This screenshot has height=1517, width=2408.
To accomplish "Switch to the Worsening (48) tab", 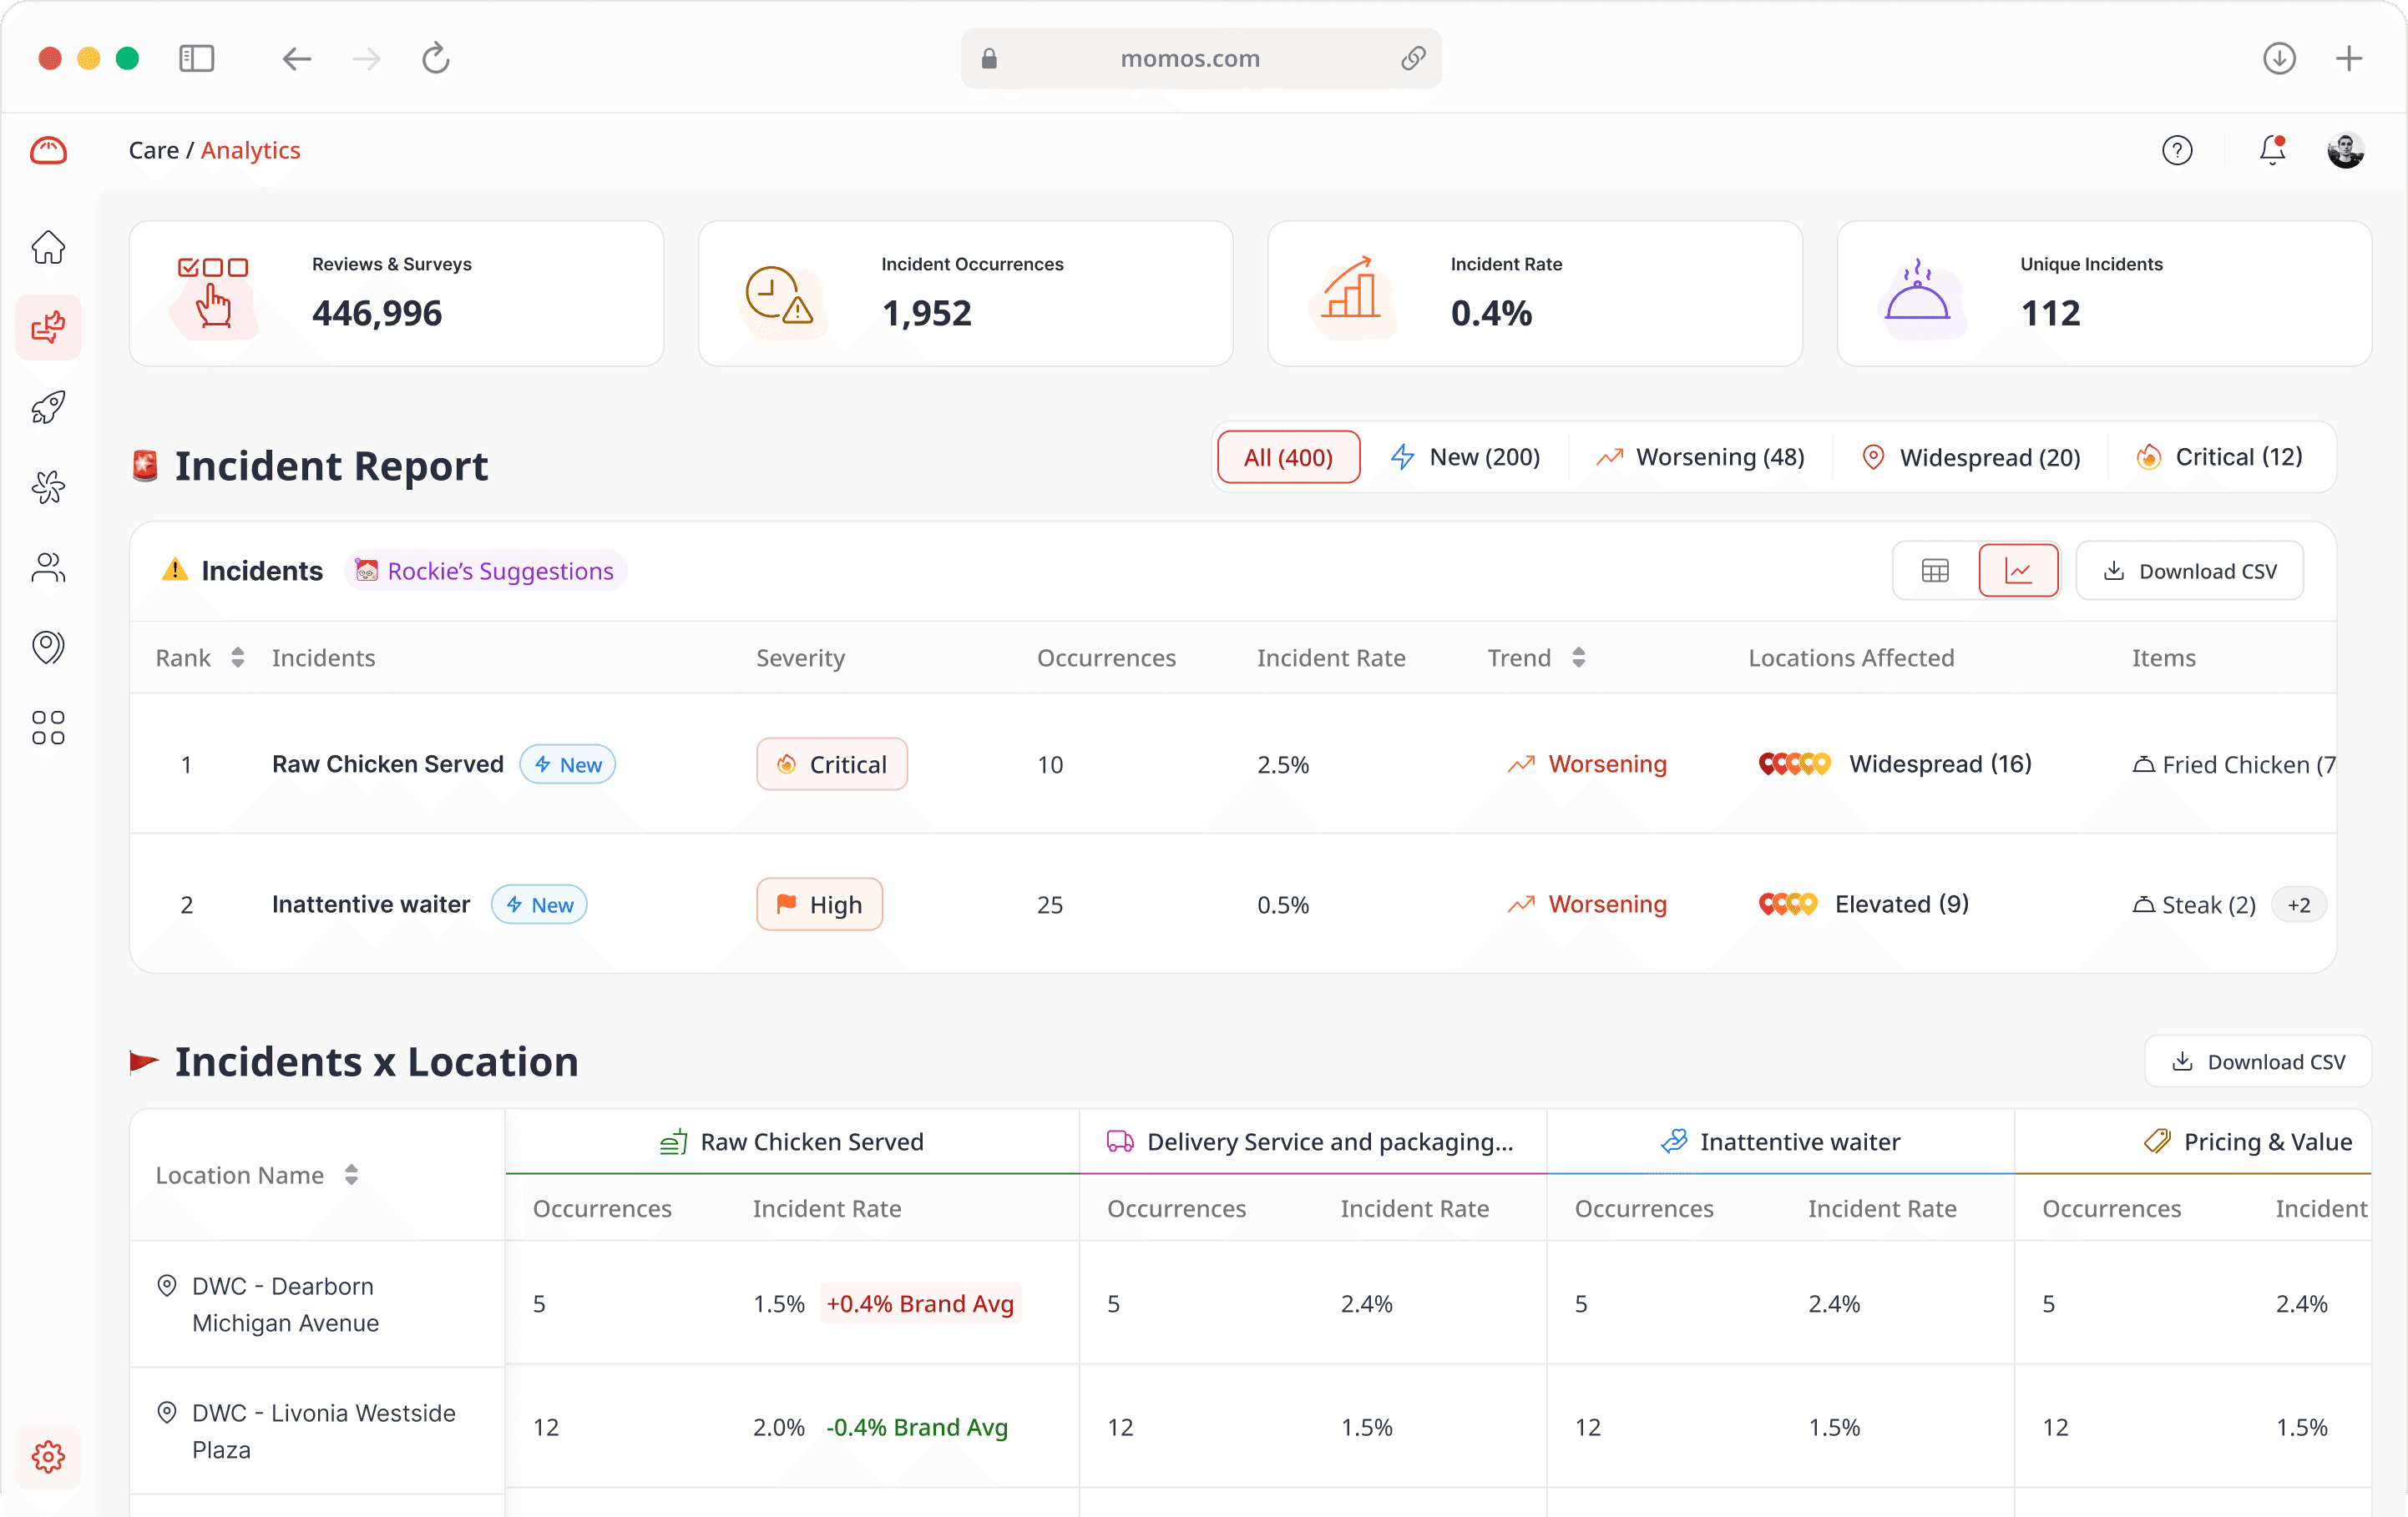I will point(1701,456).
